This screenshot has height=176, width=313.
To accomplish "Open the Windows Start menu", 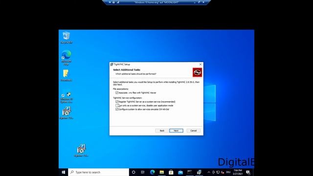I will point(64,172).
